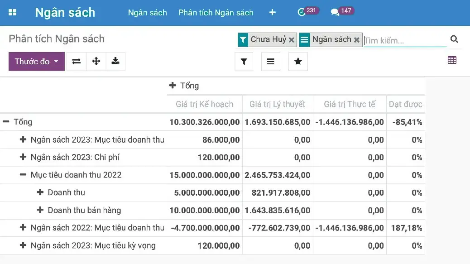This screenshot has height=264, width=470.
Task: Download the pivot table as a spreadsheet
Action: [115, 62]
